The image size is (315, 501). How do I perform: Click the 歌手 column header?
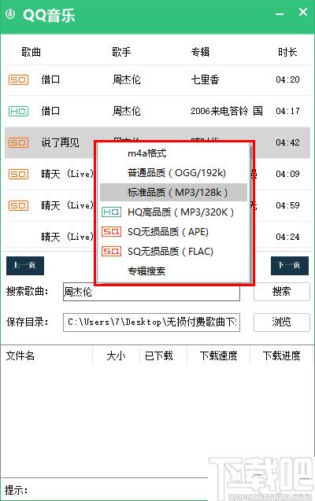click(x=121, y=52)
